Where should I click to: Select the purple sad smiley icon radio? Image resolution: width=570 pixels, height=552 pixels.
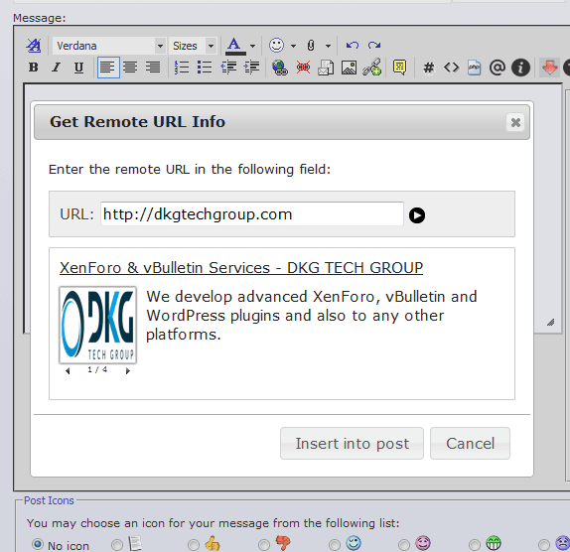pos(544,545)
